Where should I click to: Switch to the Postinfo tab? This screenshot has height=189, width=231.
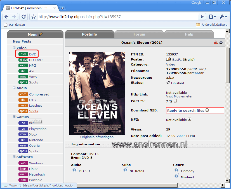[x=89, y=34]
